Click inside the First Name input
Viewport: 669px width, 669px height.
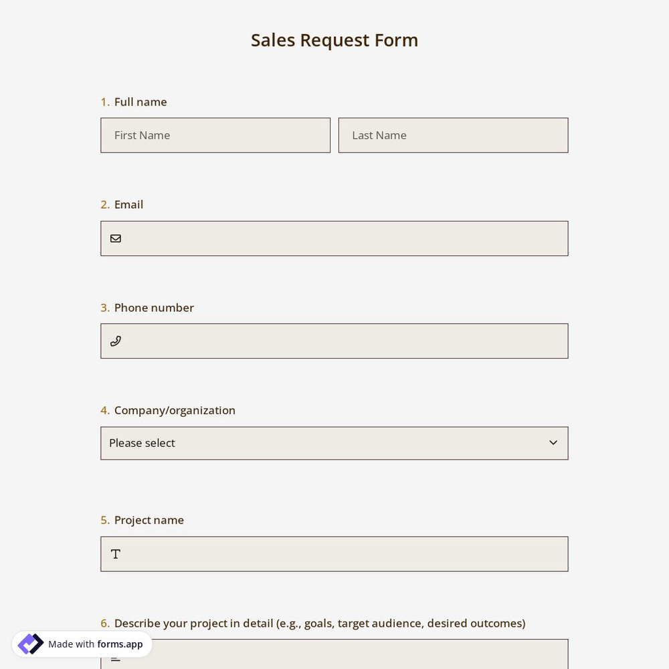[215, 135]
